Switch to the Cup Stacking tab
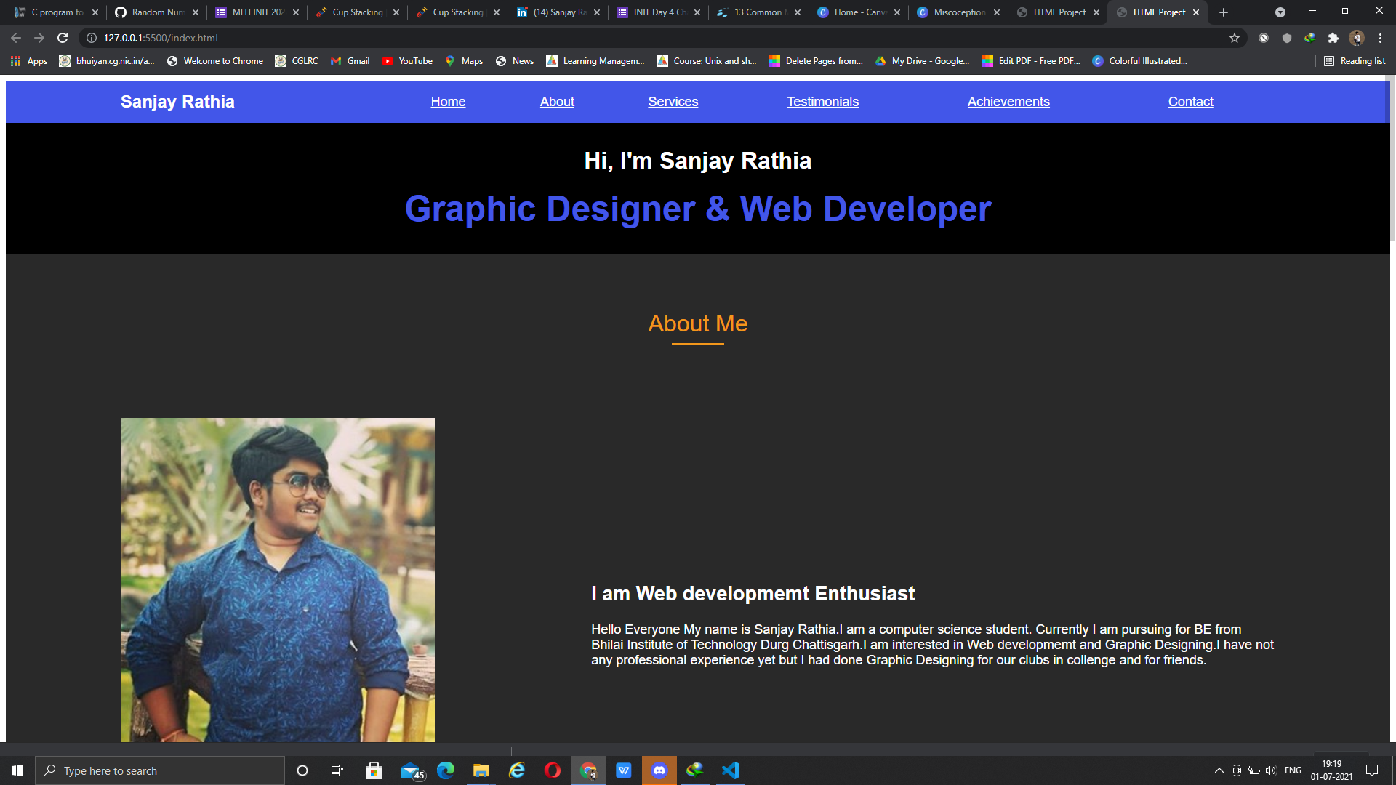The image size is (1396, 785). click(x=356, y=12)
